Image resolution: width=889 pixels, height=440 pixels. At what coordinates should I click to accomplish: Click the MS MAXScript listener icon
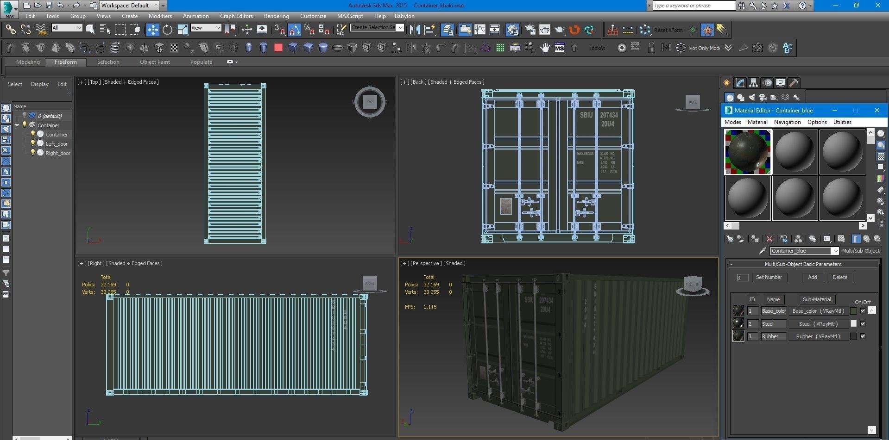(x=560, y=48)
